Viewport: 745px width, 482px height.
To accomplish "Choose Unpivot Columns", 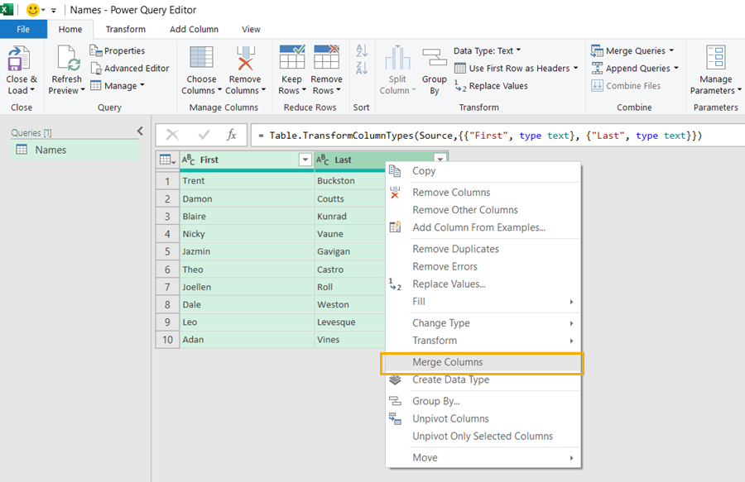I will [x=483, y=419].
